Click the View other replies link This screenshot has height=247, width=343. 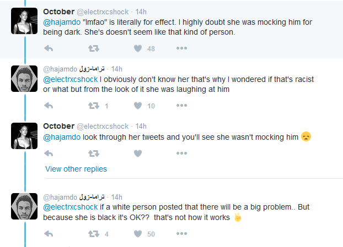(x=76, y=169)
